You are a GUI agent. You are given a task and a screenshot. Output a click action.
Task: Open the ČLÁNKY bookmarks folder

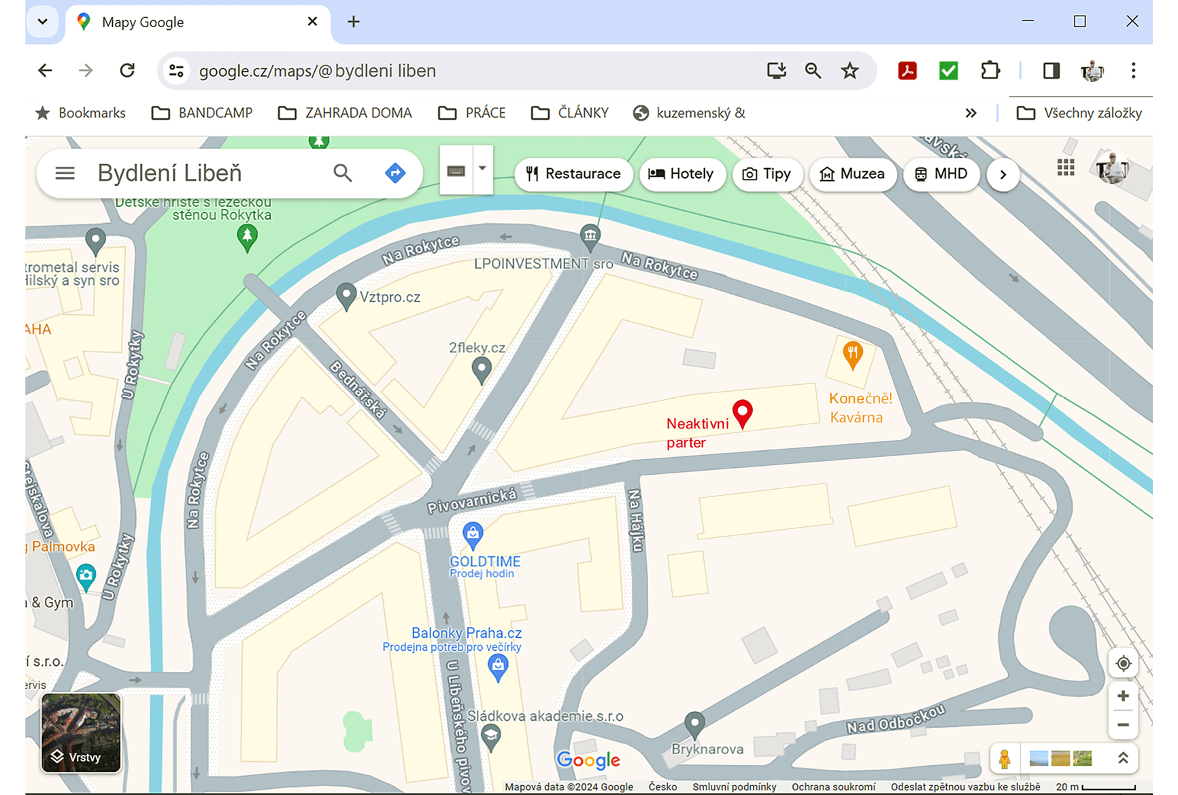(570, 113)
